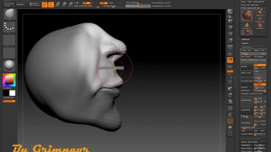Click the Scale view icon

coord(230,95)
